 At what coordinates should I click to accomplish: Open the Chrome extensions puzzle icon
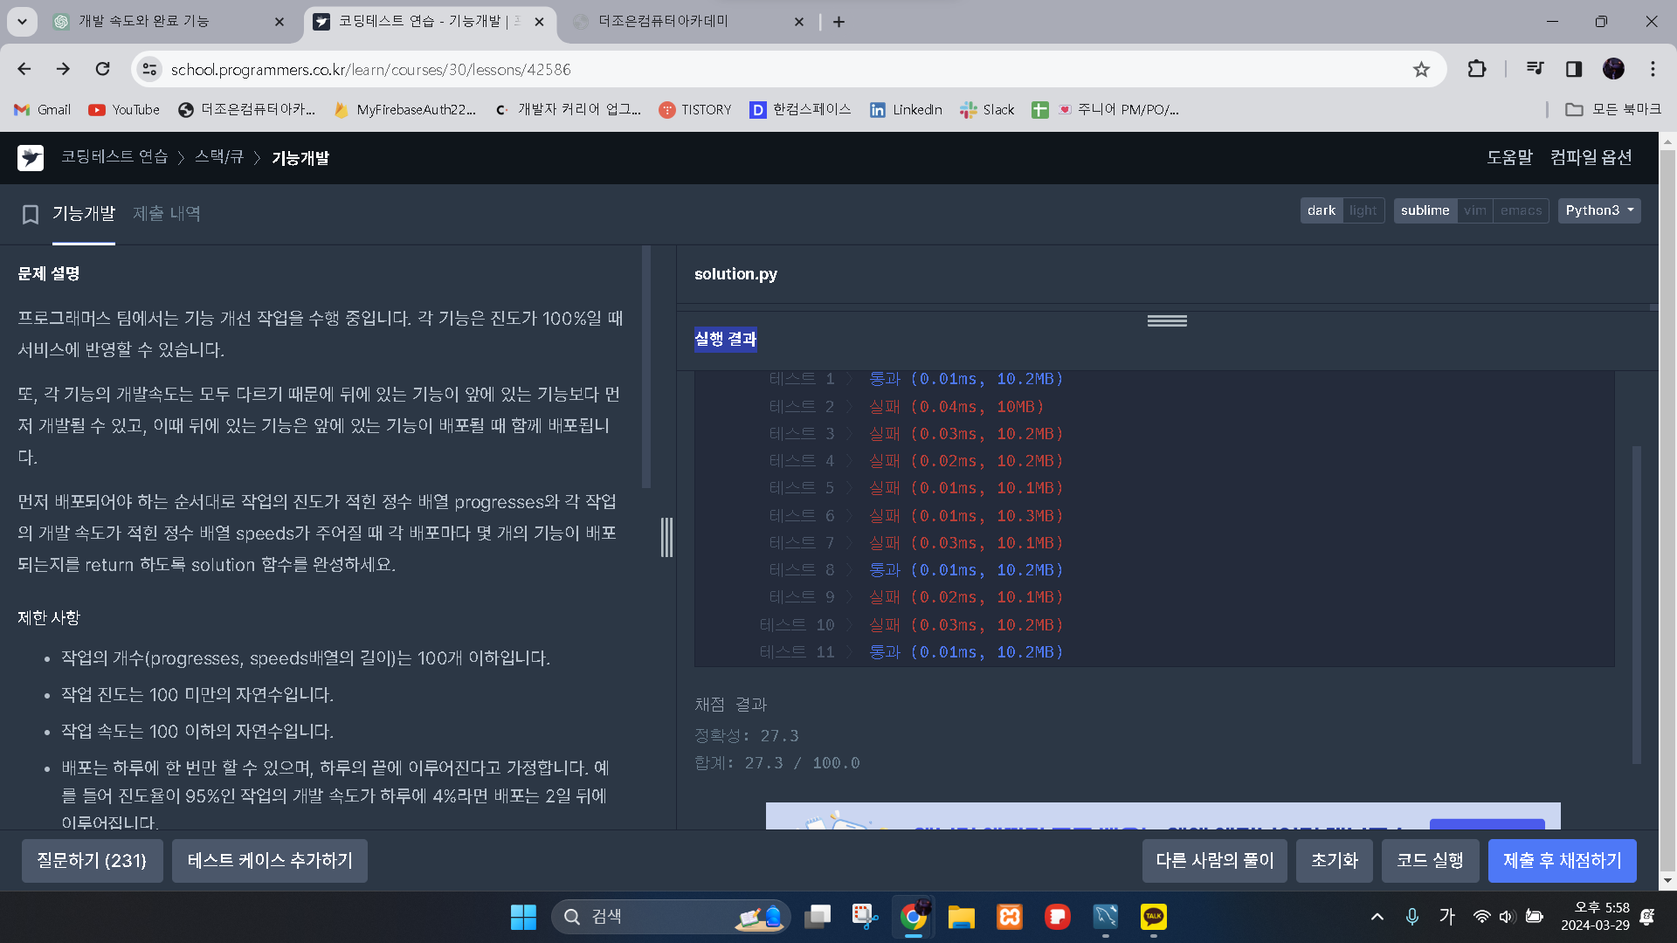click(x=1477, y=69)
